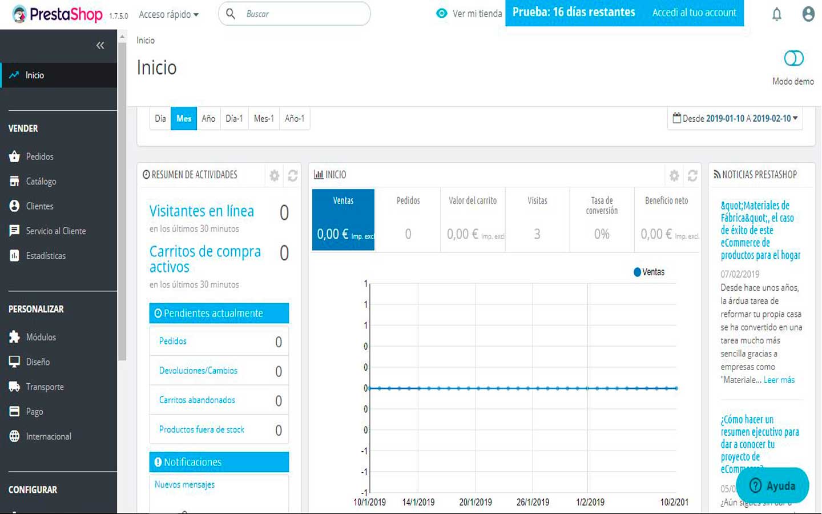Open the user profile avatar icon

(x=808, y=14)
